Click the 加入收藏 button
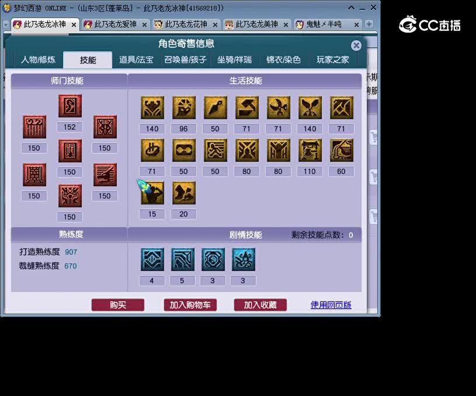Image resolution: width=476 pixels, height=396 pixels. pyautogui.click(x=260, y=305)
